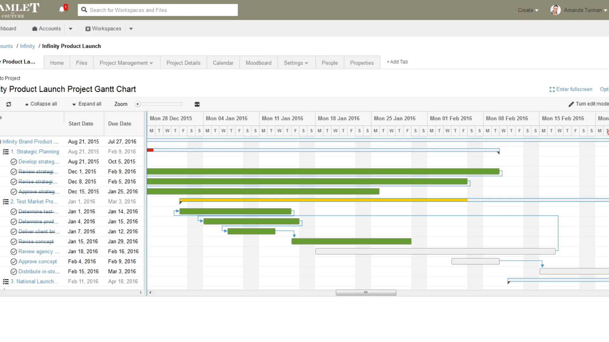This screenshot has width=609, height=342.
Task: Click the Enter fullscreen icon
Action: tap(552, 90)
